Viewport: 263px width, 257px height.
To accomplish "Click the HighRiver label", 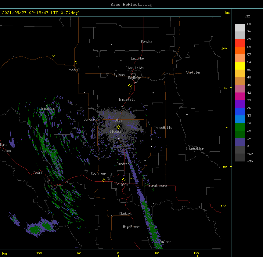I will [131, 227].
